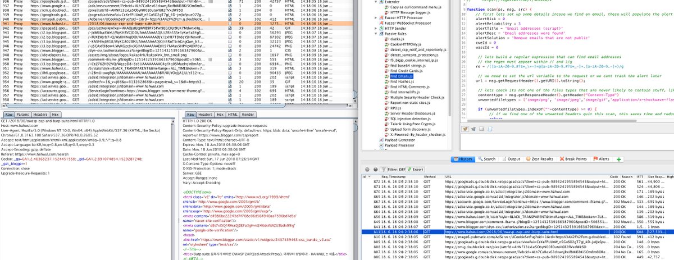Click the pin icon below the script editor
The image size is (674, 260).
tap(473, 129)
